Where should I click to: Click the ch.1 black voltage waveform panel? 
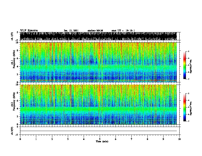[98, 36]
